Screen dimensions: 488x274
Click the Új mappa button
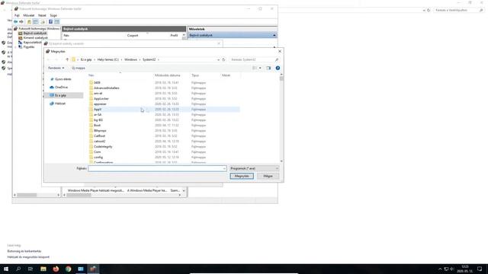point(78,68)
